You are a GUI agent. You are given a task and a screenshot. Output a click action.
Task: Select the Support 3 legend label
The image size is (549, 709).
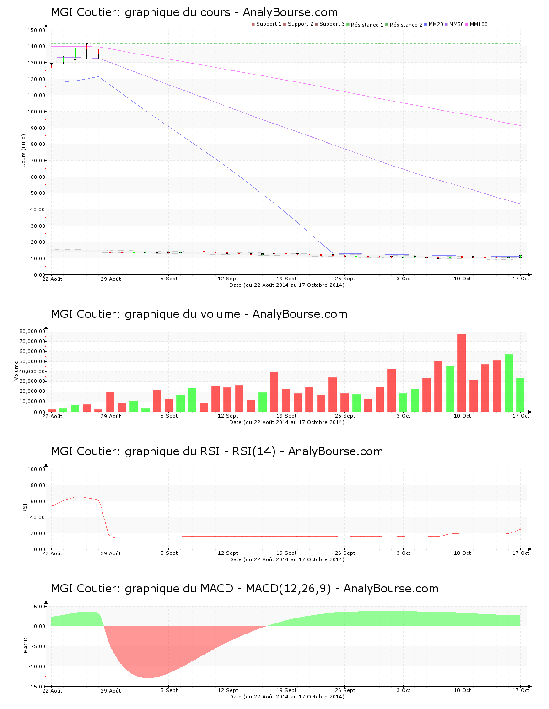coord(332,24)
